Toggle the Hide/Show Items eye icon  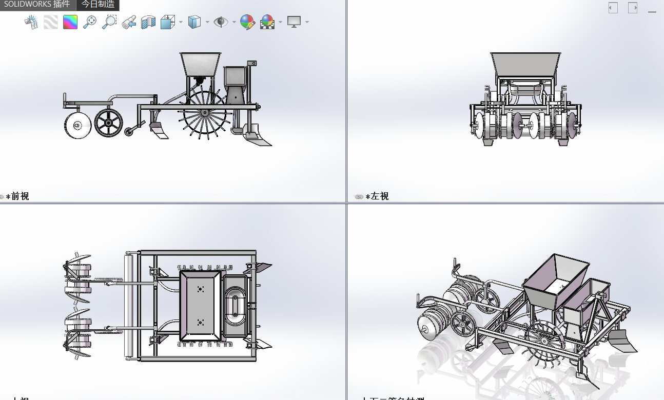[x=221, y=22]
